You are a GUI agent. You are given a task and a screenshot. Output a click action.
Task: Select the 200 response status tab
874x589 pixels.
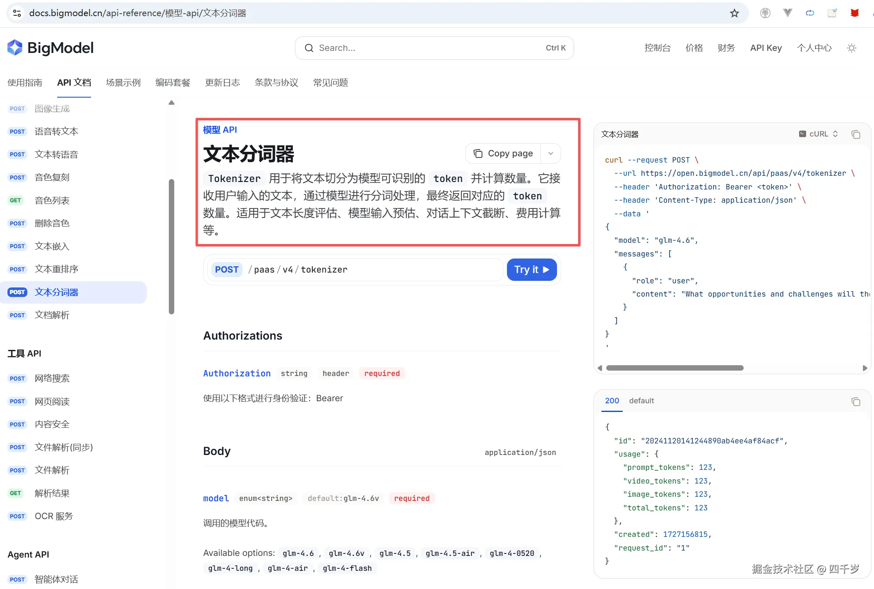612,400
